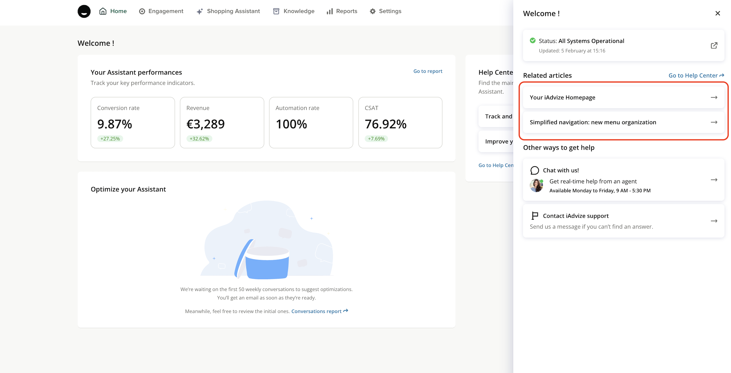The width and height of the screenshot is (731, 373).
Task: Open the external status page icon
Action: coord(714,46)
